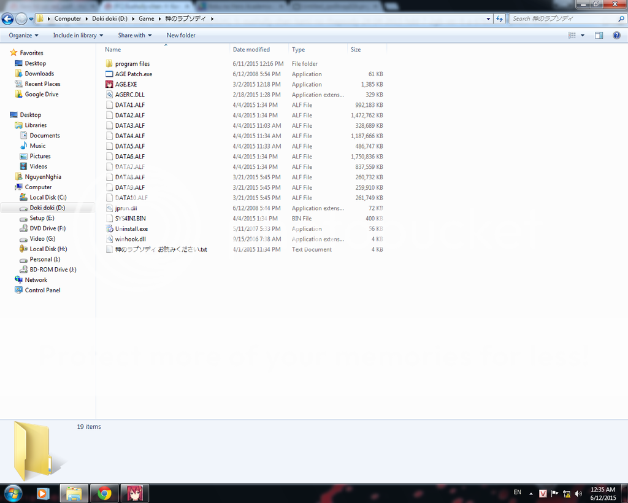Open the Organize dropdown menu
This screenshot has height=503, width=628.
coord(23,36)
